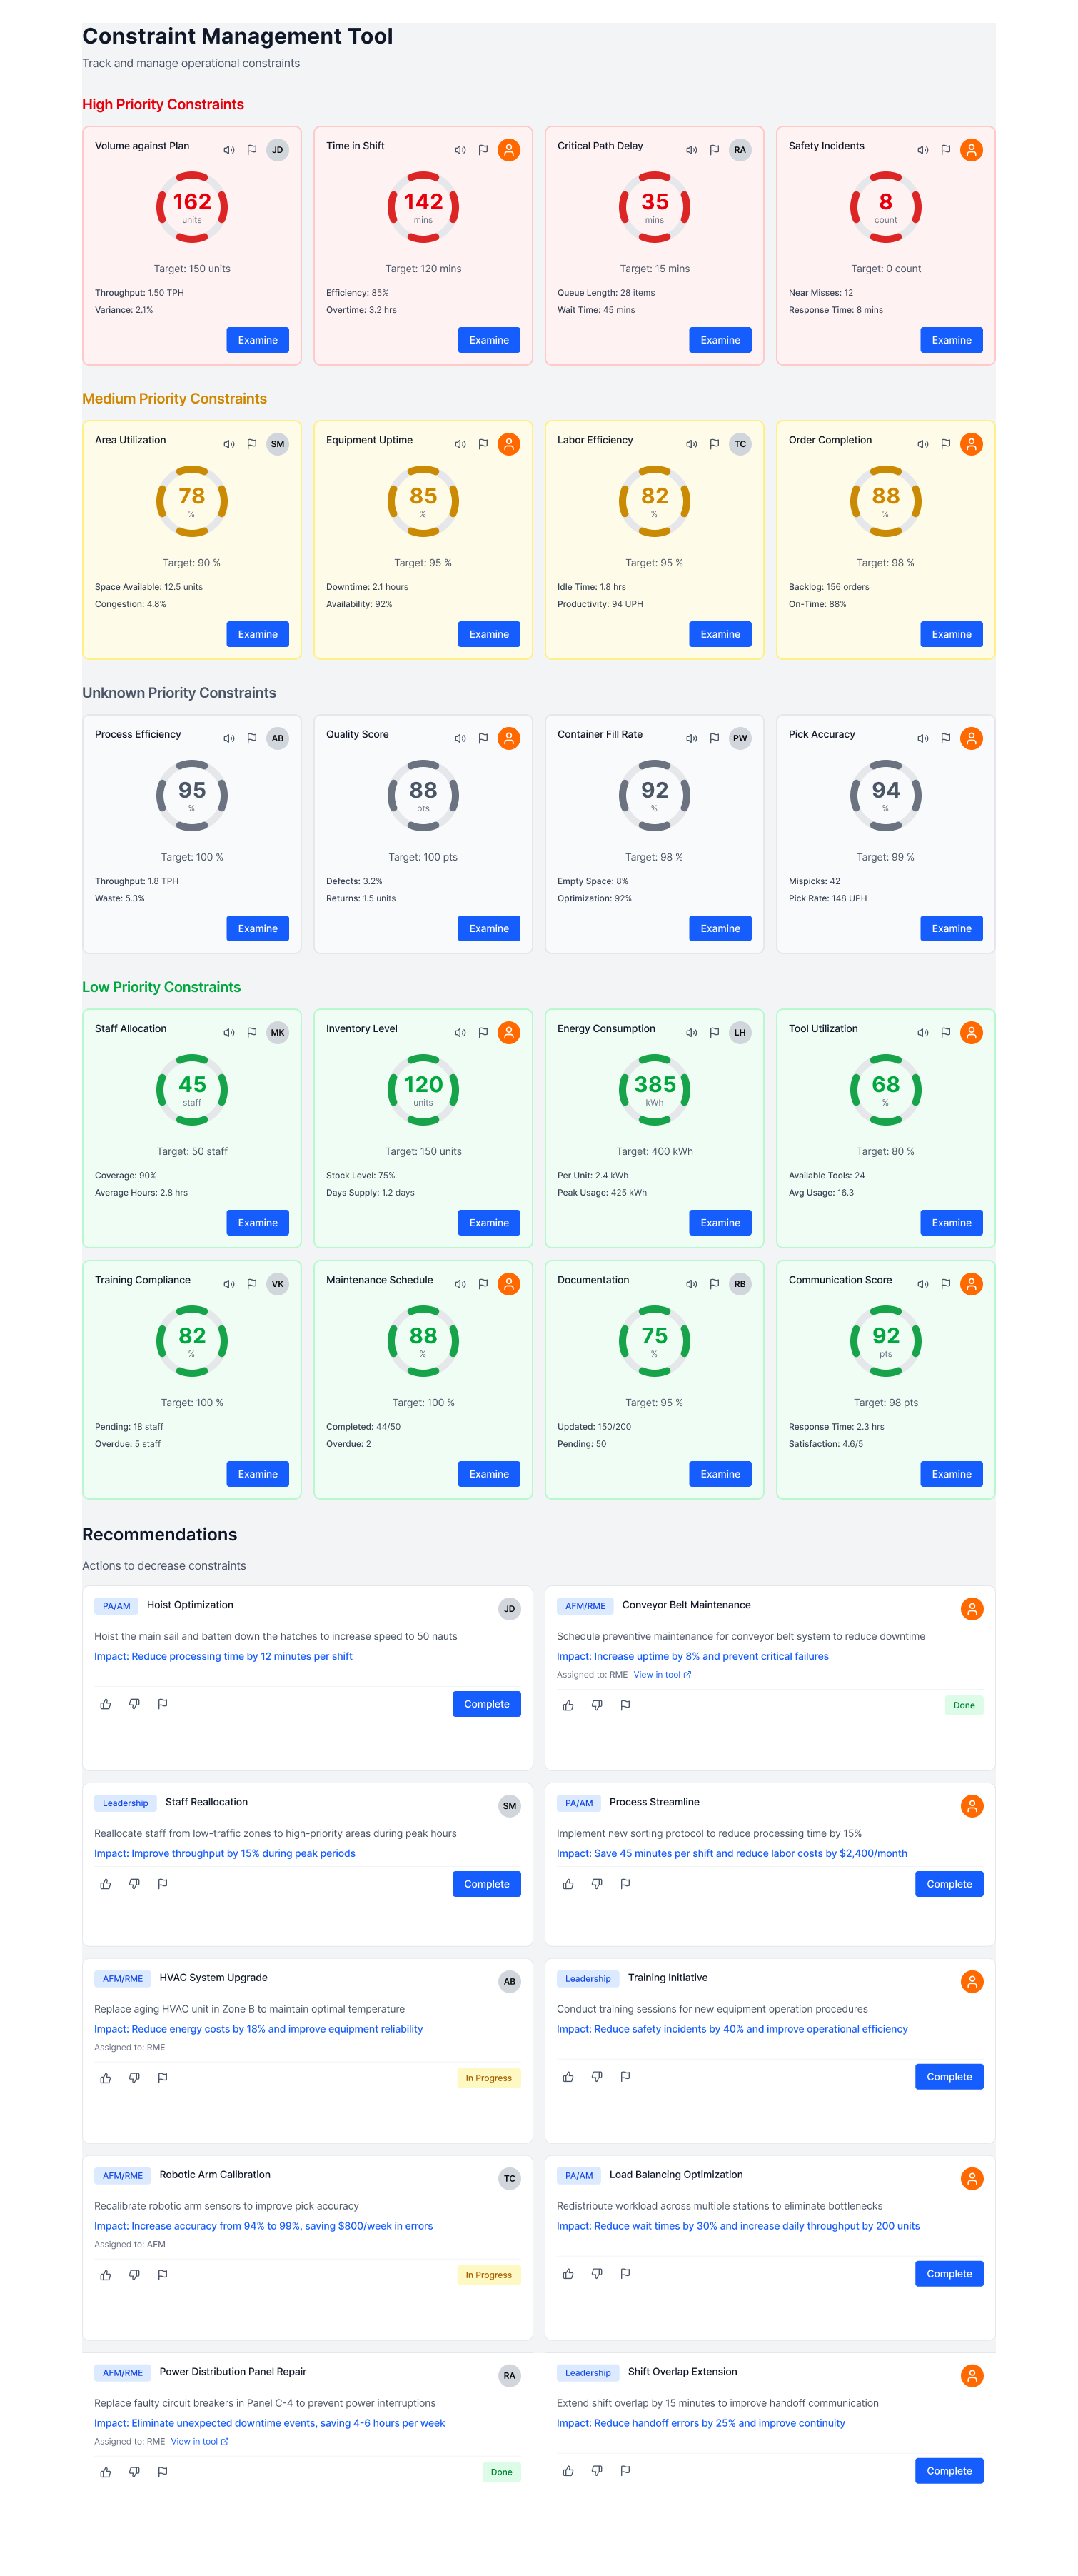
Task: Click the In Progress status on Robotic Arm Calibration
Action: coord(488,2275)
